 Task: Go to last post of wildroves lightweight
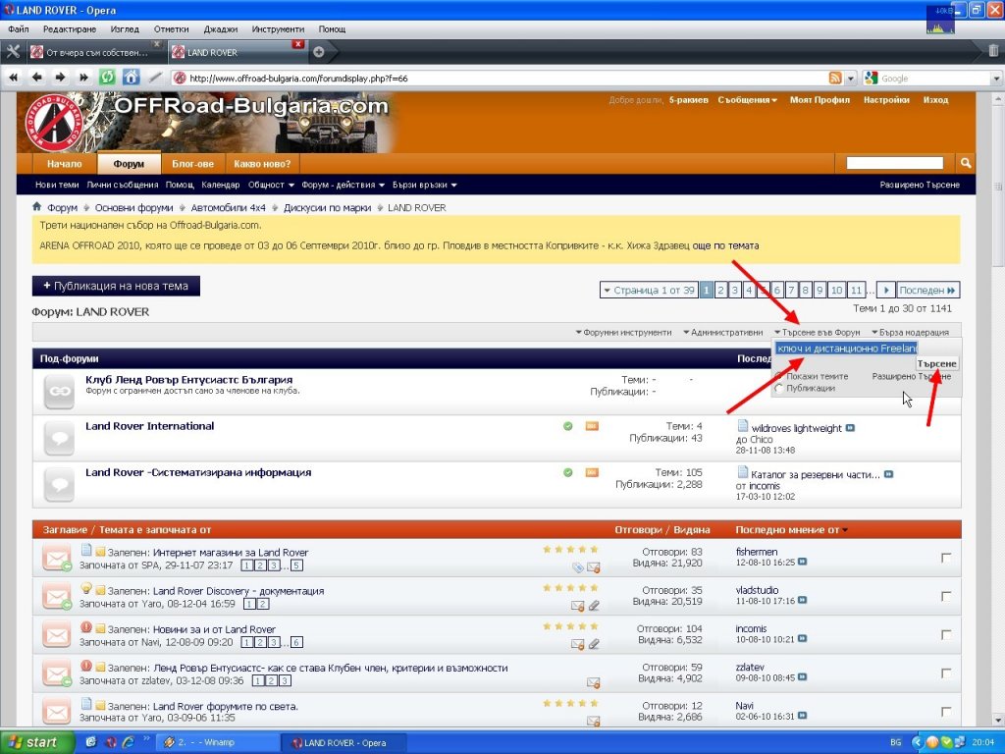850,428
